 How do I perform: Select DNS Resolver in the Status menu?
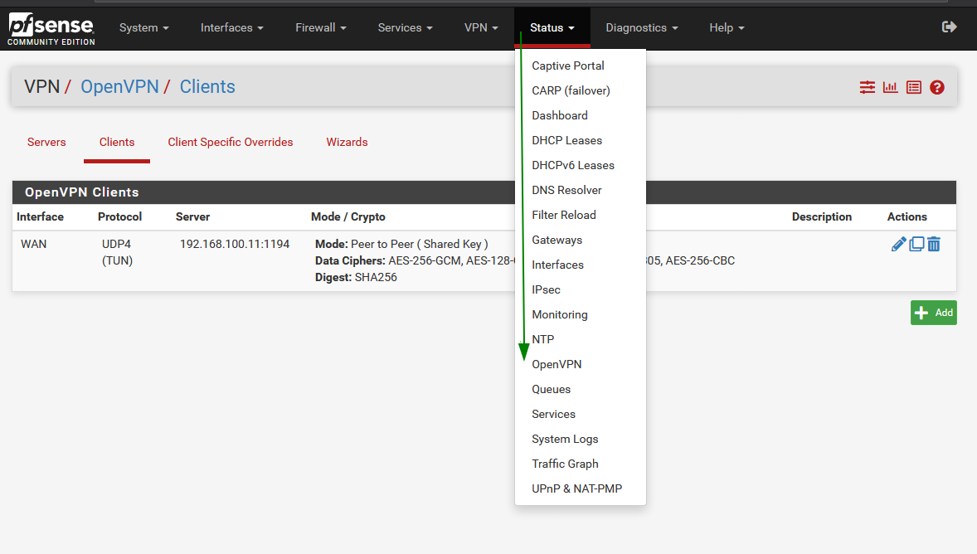580,190
